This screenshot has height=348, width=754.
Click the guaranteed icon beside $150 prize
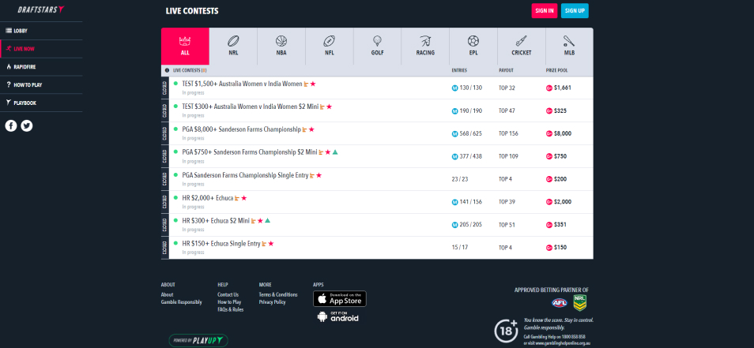[x=549, y=248]
